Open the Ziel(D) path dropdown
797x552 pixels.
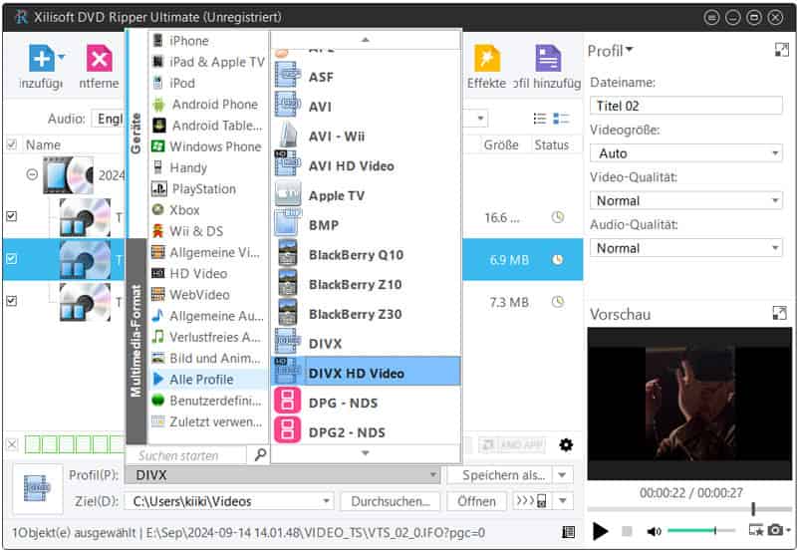click(229, 501)
